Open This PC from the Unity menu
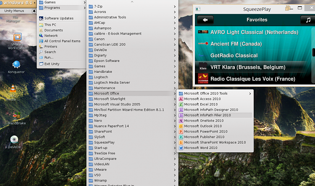The image size is (315, 186). click(x=62, y=25)
